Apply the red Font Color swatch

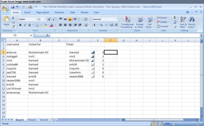[52, 25]
